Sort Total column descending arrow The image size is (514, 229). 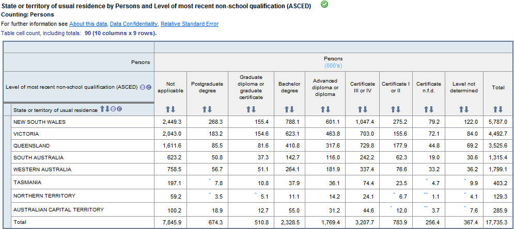(501, 109)
